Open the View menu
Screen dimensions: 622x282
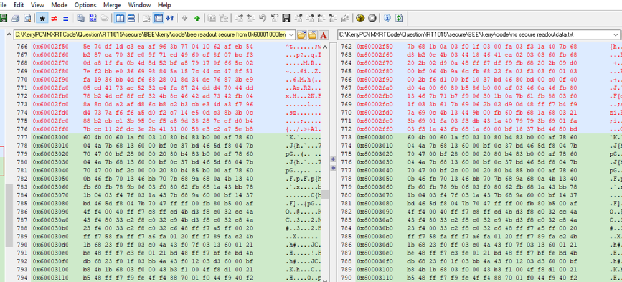(x=37, y=5)
